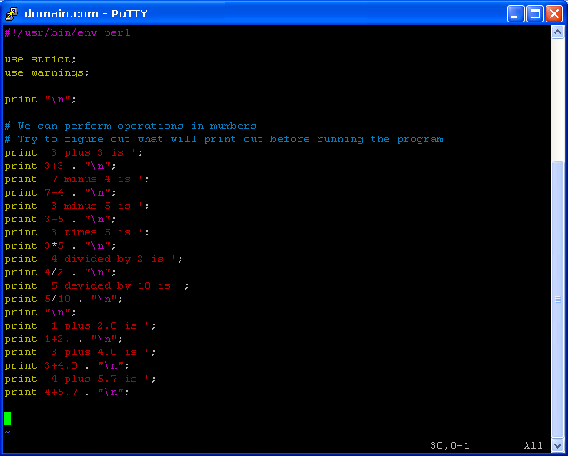Click scrollbar track above the thumb
The height and width of the screenshot is (456, 568).
pos(557,100)
